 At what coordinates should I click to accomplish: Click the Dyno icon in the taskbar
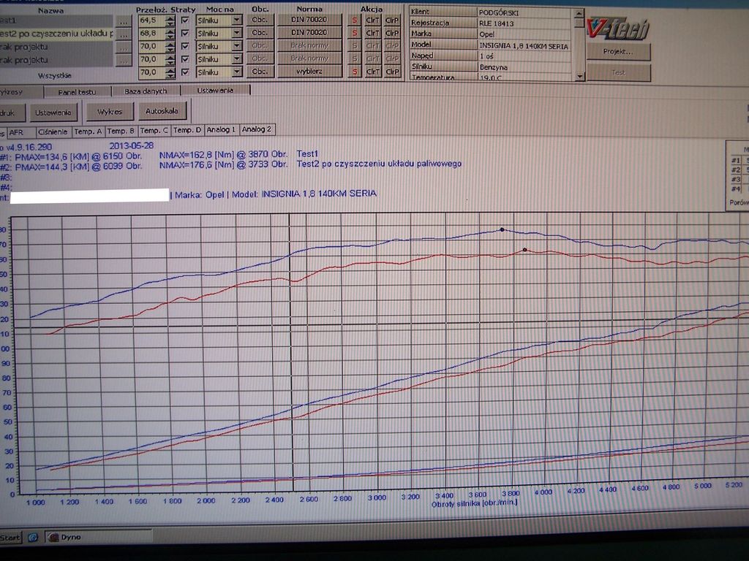tap(65, 537)
